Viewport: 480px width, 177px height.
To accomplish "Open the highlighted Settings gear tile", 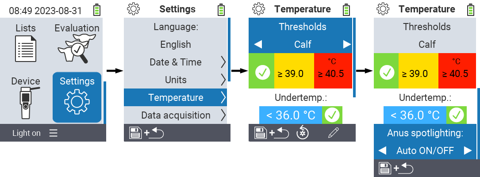I will (x=77, y=97).
